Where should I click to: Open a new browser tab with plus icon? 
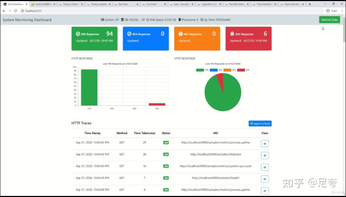click(x=310, y=4)
